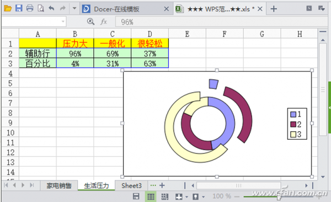Click the Open folder icon
This screenshot has height=202, width=331.
[x=8, y=9]
